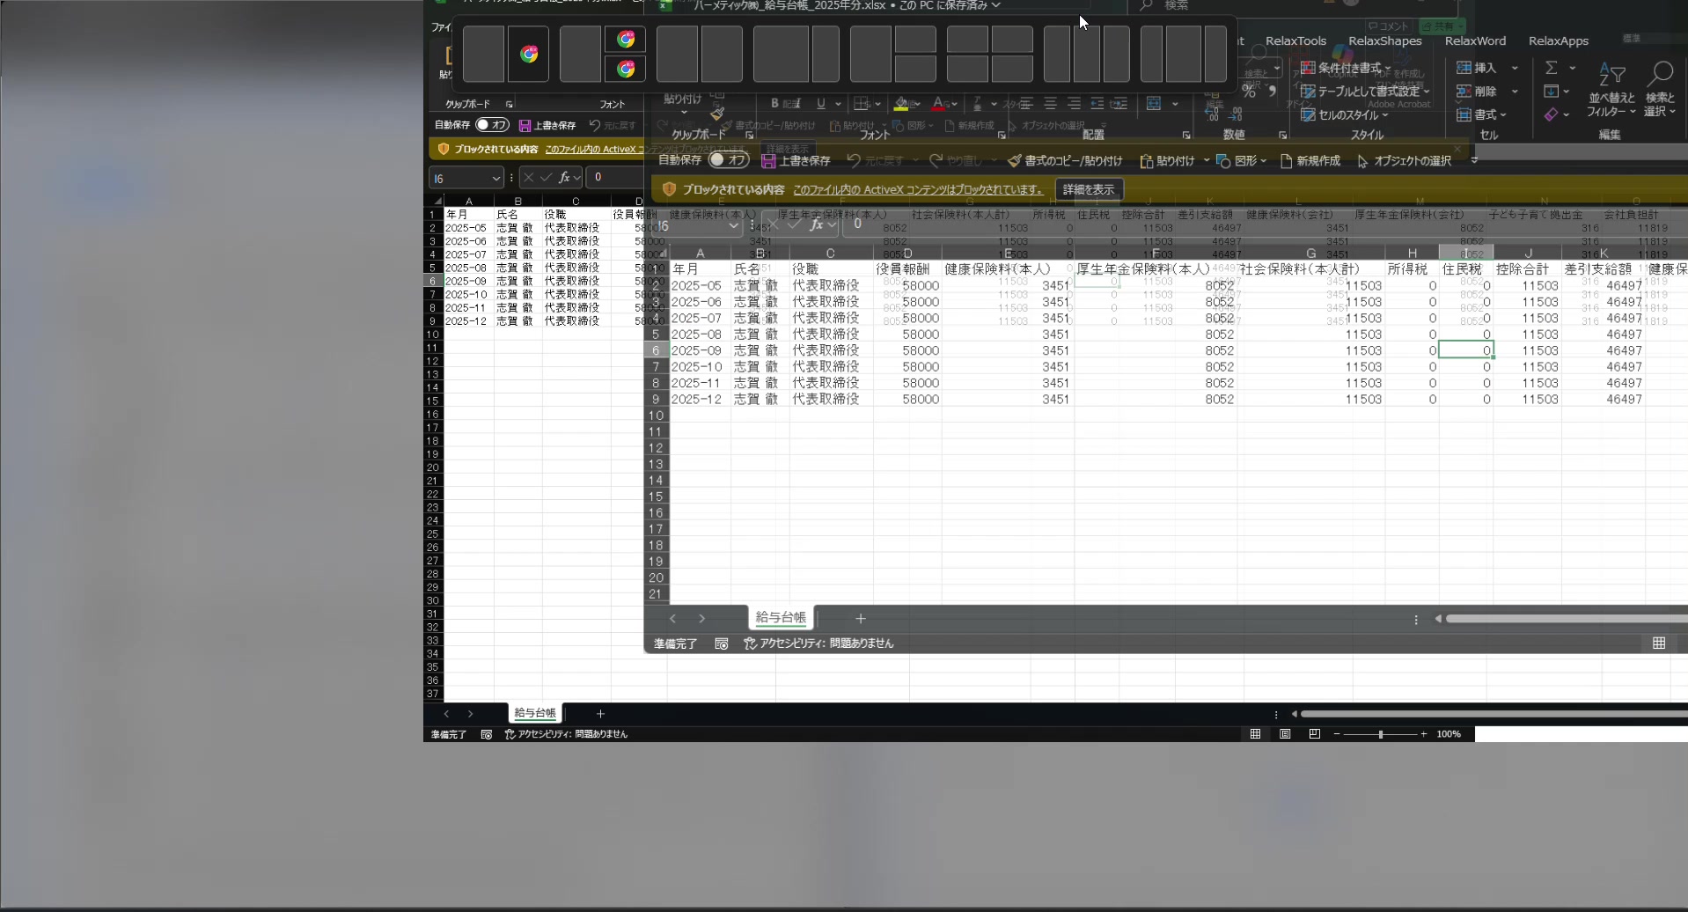Click the 詳細を表示 button
This screenshot has height=912, width=1688.
(x=1089, y=189)
